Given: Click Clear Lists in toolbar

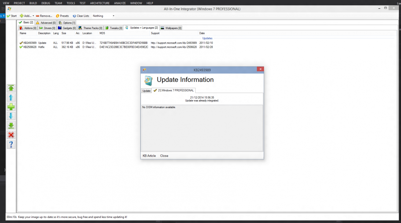Looking at the screenshot, I should point(81,16).
